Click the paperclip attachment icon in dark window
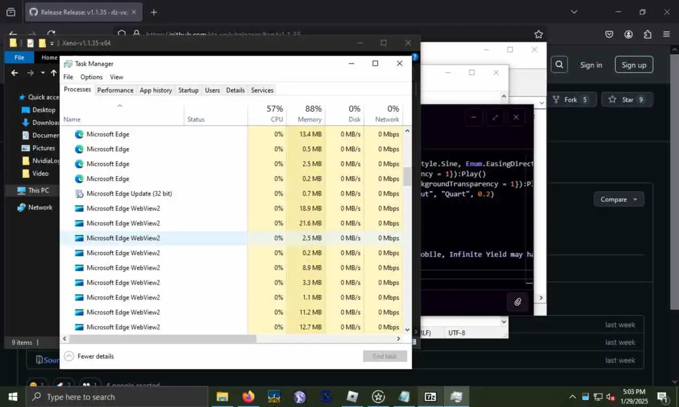Image resolution: width=679 pixels, height=407 pixels. click(x=518, y=302)
